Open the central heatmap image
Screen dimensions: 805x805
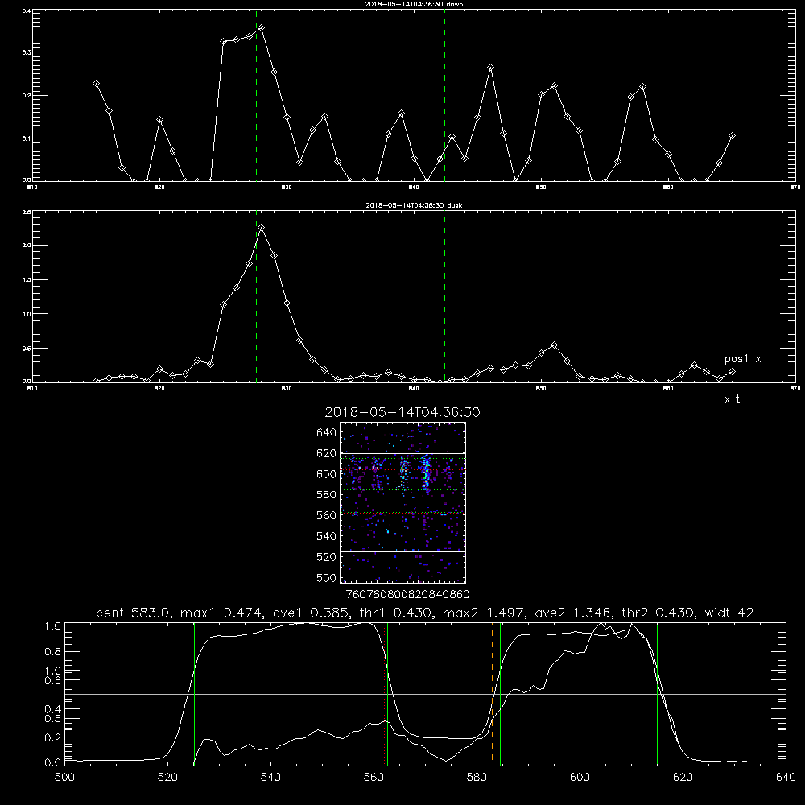tap(402, 502)
